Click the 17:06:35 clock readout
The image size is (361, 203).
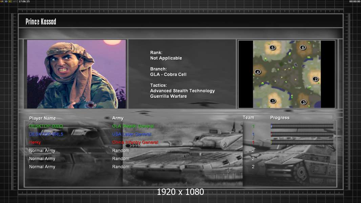tap(24, 1)
